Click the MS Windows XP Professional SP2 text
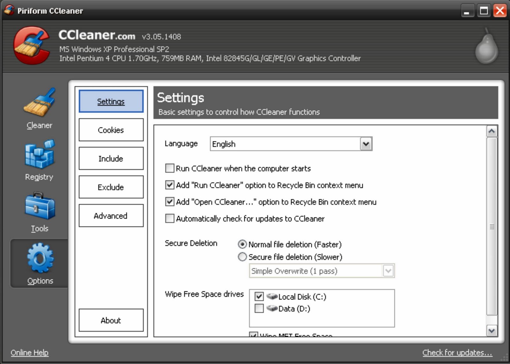 coord(114,49)
